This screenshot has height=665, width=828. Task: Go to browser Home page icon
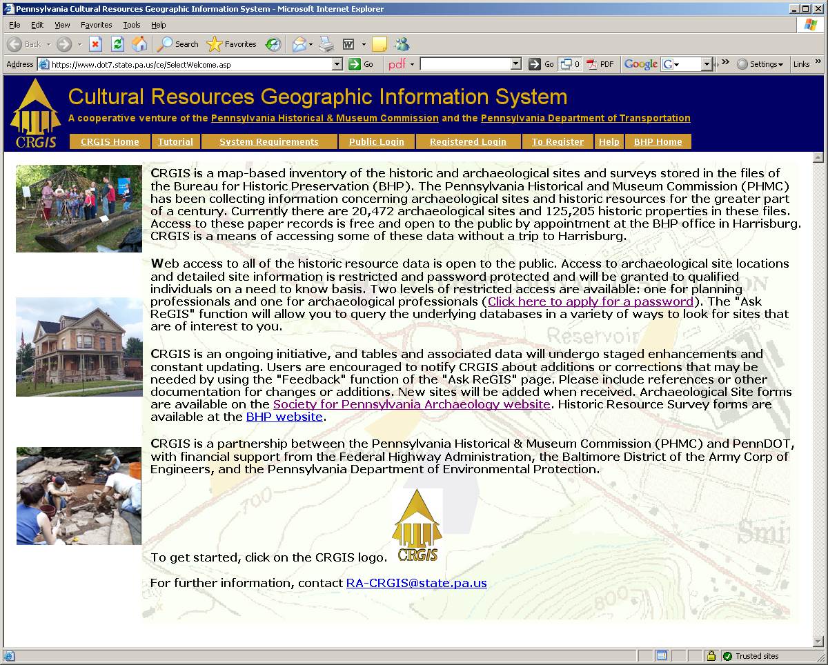(x=139, y=44)
